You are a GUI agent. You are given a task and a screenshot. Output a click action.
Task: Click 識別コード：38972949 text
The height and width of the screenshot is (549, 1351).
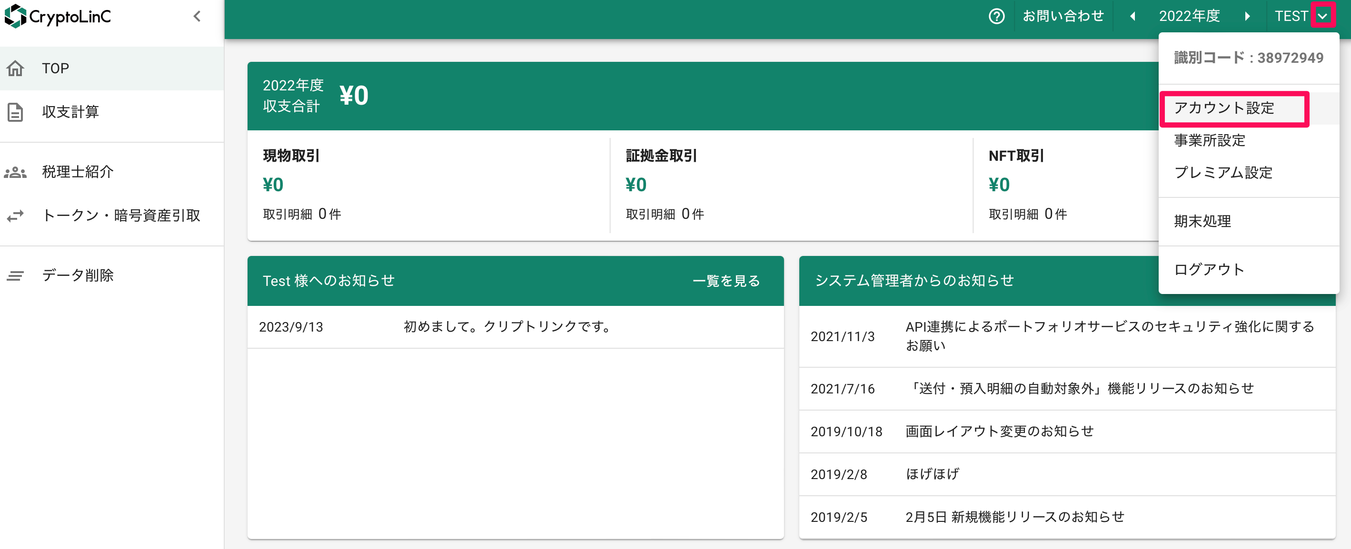click(x=1248, y=58)
